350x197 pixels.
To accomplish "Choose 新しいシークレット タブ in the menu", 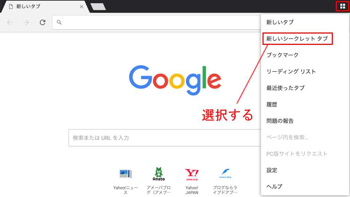I will (297, 39).
